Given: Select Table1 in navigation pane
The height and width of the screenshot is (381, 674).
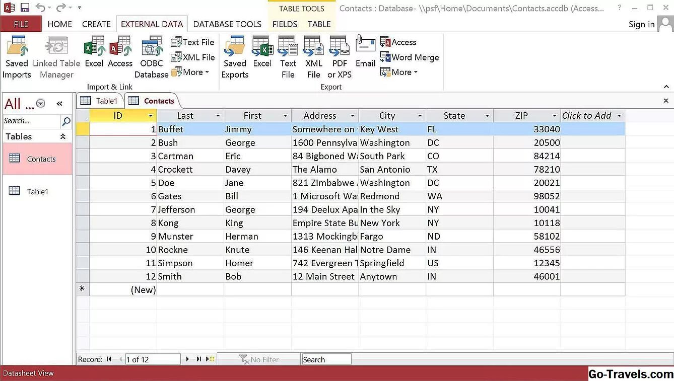Looking at the screenshot, I should click(37, 191).
